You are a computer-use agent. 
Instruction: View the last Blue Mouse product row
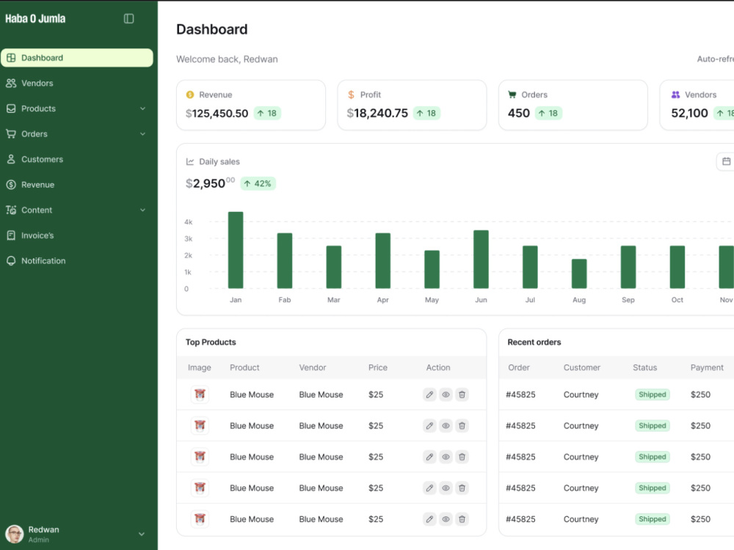click(446, 519)
